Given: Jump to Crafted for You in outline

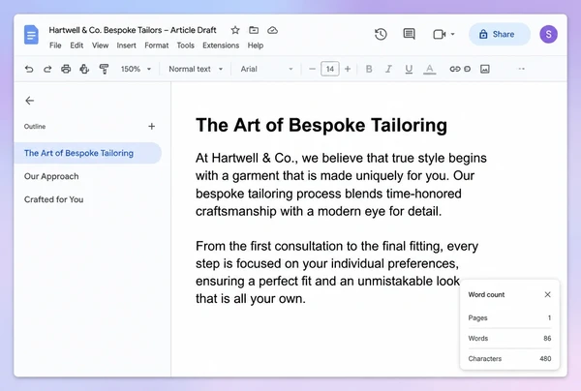Looking at the screenshot, I should 53,199.
